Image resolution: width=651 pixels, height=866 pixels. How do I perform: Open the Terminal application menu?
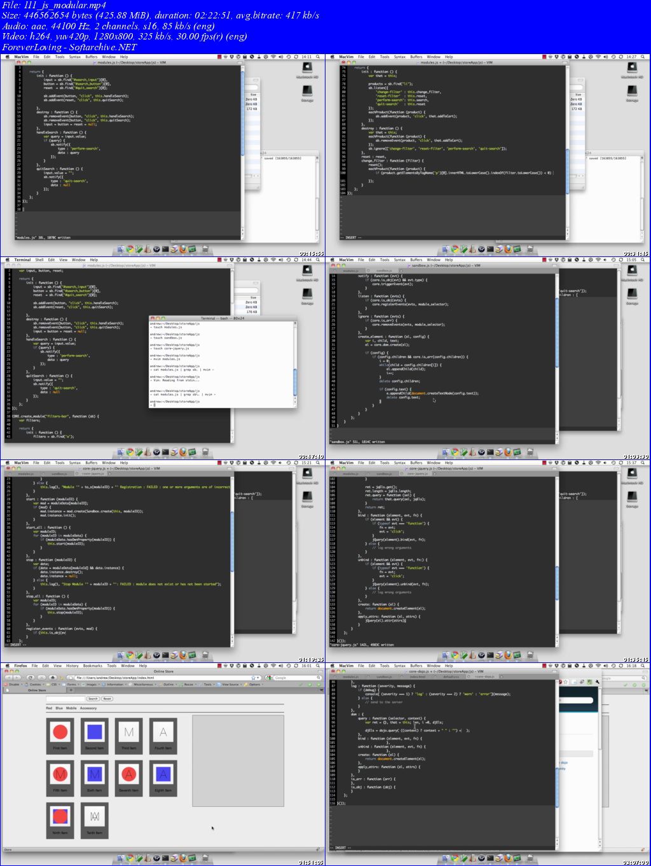click(x=22, y=260)
